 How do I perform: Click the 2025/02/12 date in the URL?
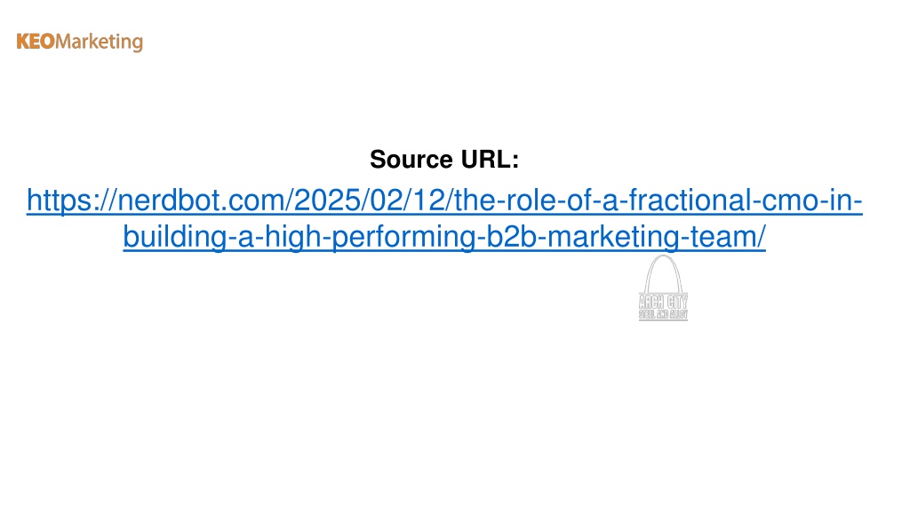coord(370,200)
